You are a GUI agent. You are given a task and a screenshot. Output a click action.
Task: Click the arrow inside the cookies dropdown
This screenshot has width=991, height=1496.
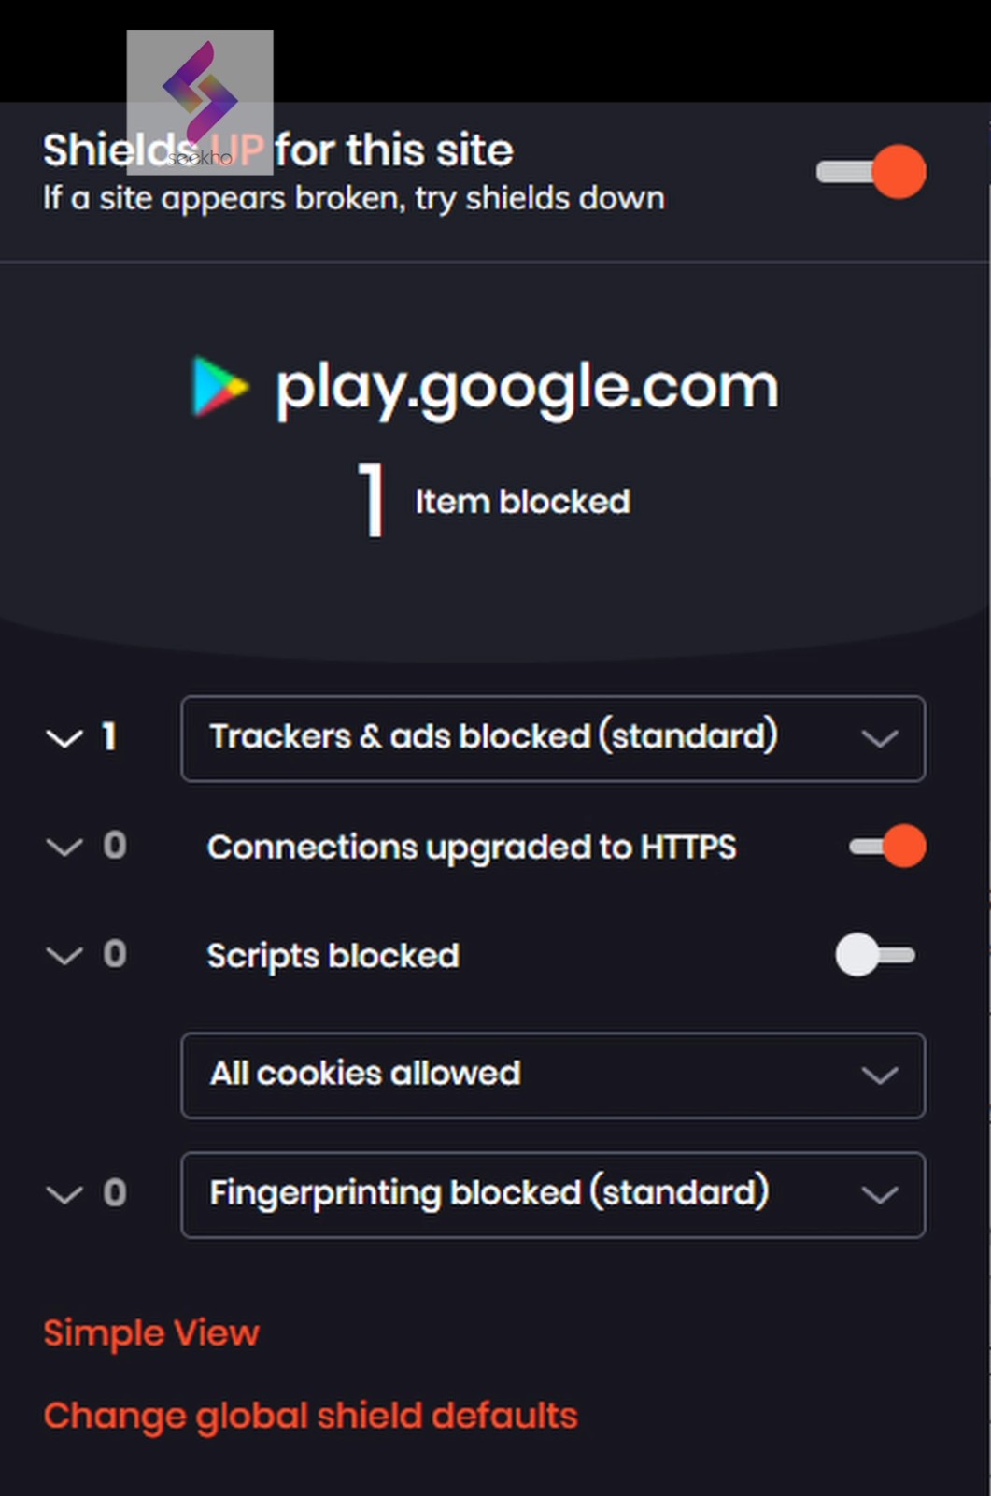(x=880, y=1076)
